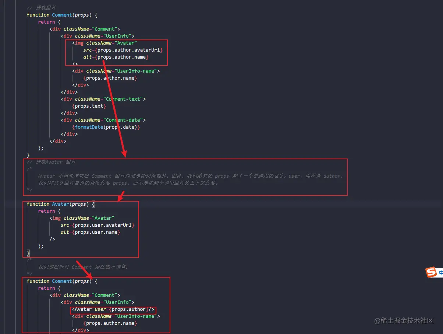Click the comment line "// 提取组件"

click(x=42, y=8)
